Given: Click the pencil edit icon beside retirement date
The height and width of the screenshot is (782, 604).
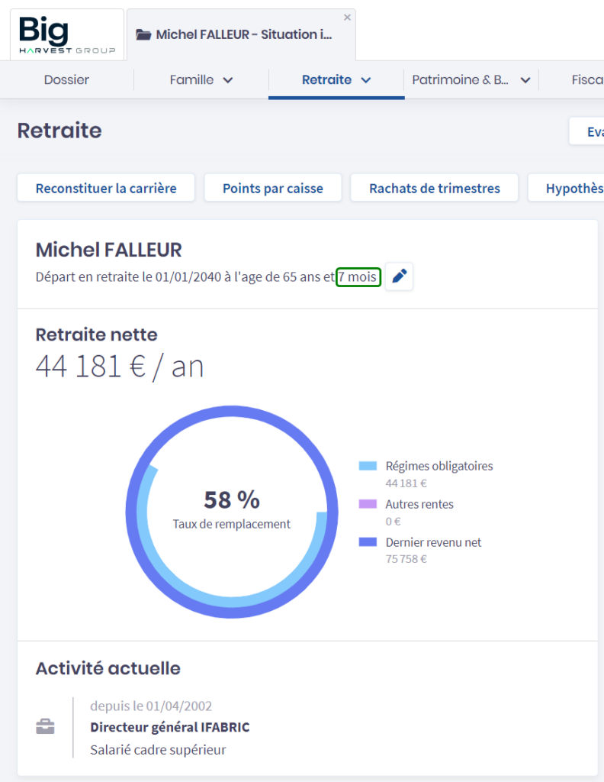Looking at the screenshot, I should click(399, 276).
